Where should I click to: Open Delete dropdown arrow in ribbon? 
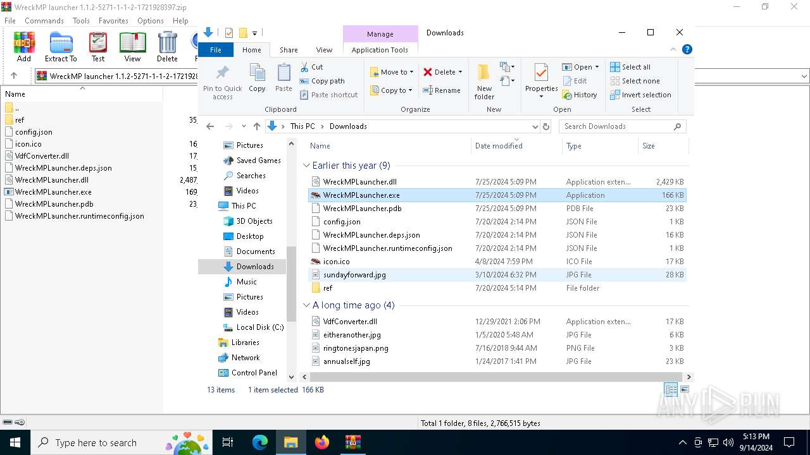coord(460,72)
